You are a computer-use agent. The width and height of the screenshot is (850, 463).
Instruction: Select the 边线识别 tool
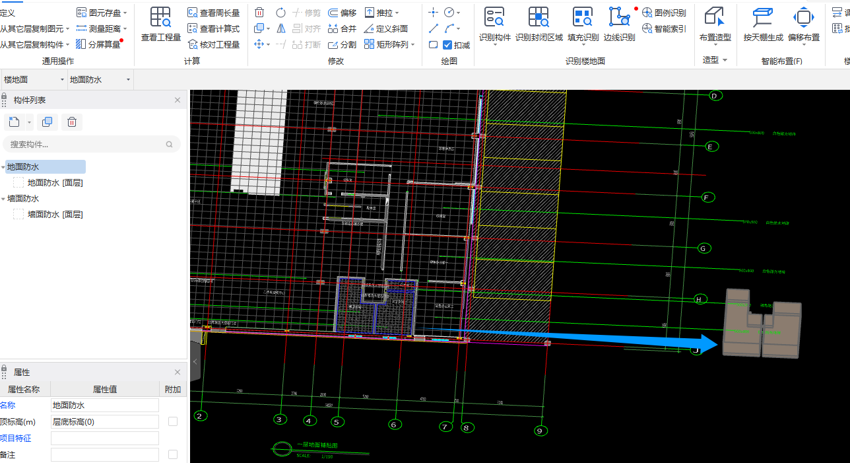(x=619, y=17)
